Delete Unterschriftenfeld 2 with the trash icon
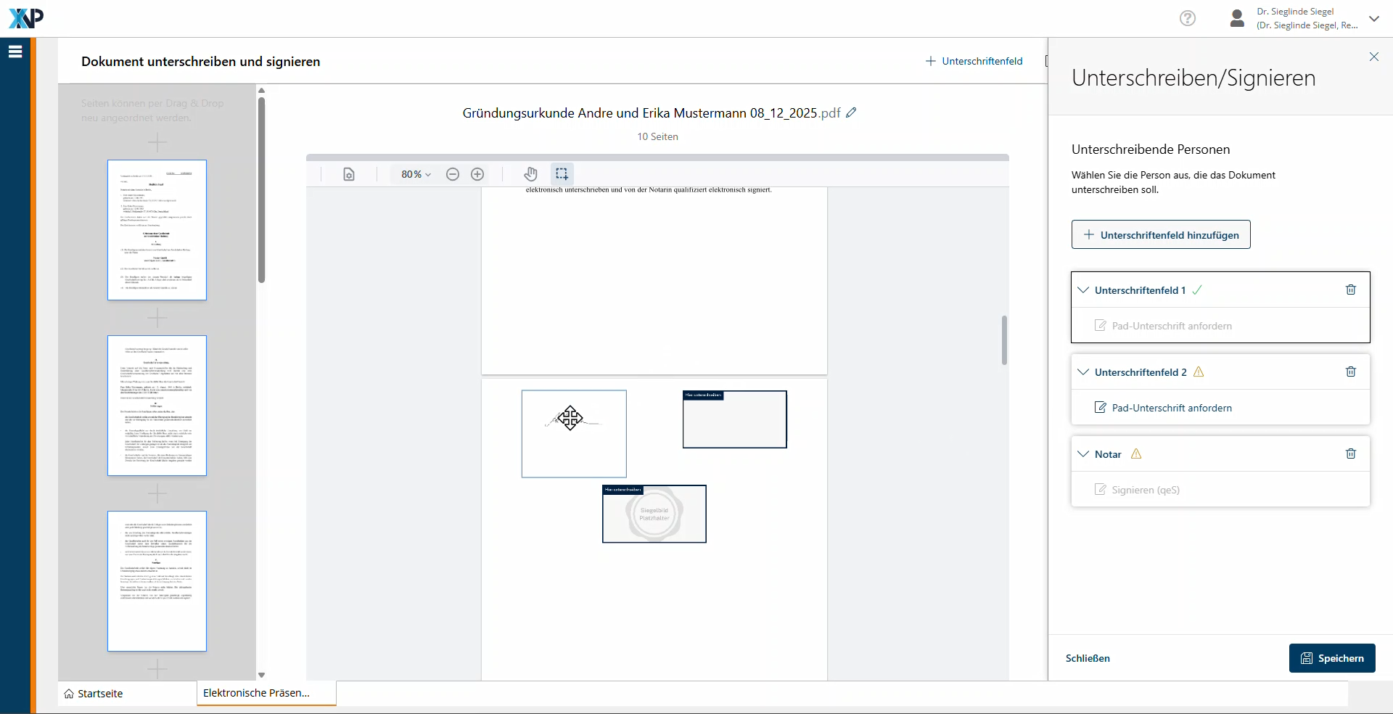The height and width of the screenshot is (714, 1393). [x=1350, y=372]
